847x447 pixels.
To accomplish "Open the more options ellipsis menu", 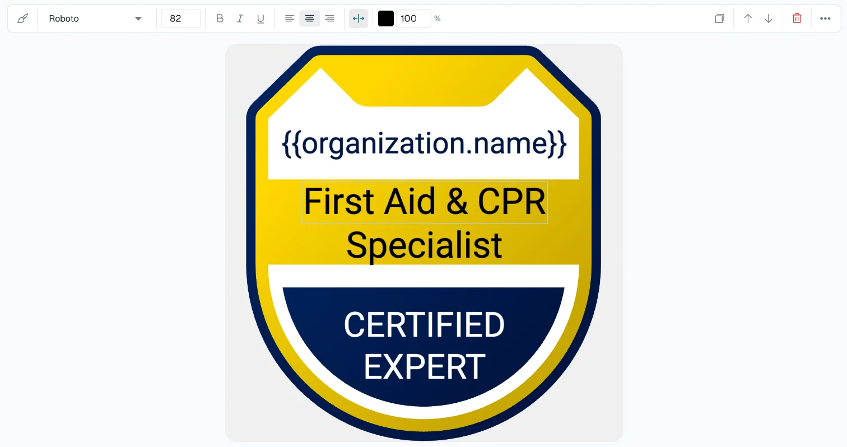I will tap(825, 18).
